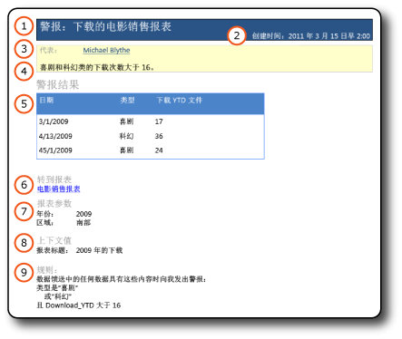Select the value 36 in the results table
This screenshot has width=402, height=339.
tap(159, 136)
